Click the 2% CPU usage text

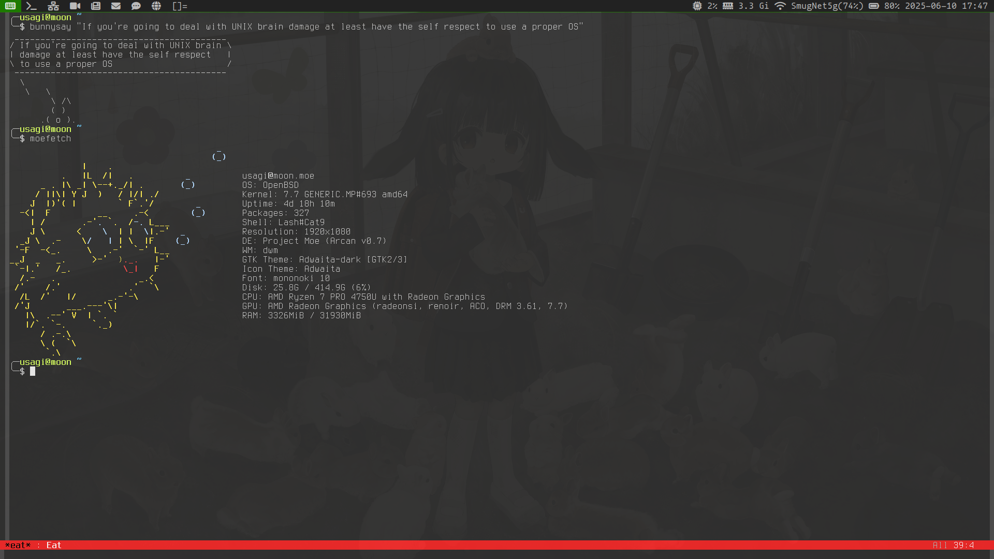(x=712, y=6)
